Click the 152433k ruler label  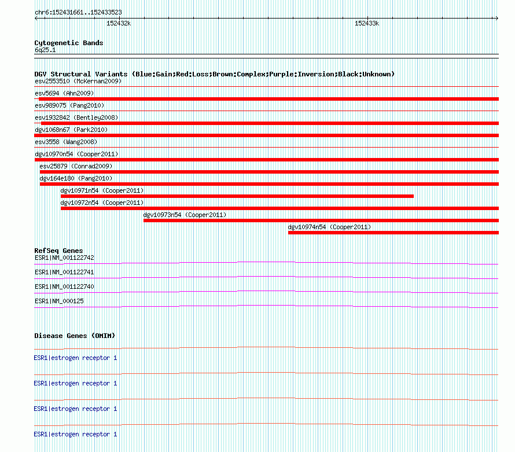pyautogui.click(x=367, y=23)
